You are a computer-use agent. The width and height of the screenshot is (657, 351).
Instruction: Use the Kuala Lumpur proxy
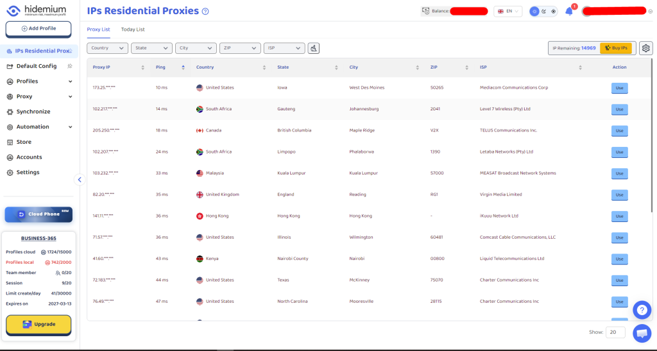(x=619, y=173)
